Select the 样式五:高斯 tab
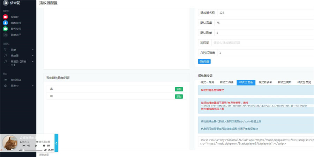Image resolution: width=314 pixels, height=157 pixels. point(285,82)
